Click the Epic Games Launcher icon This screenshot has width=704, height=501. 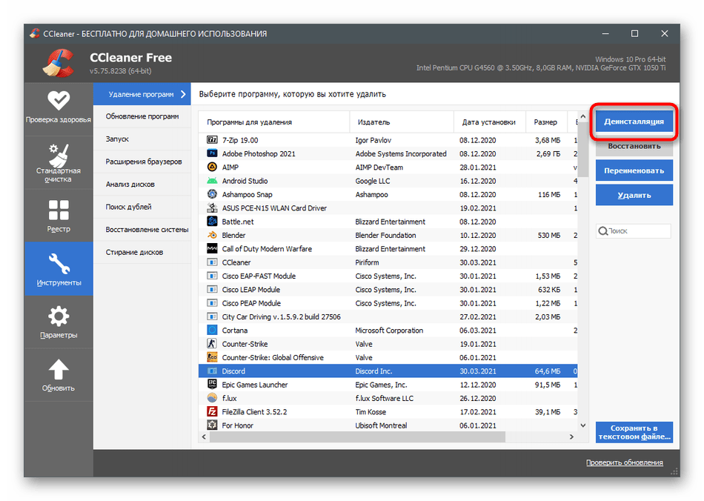coord(211,385)
